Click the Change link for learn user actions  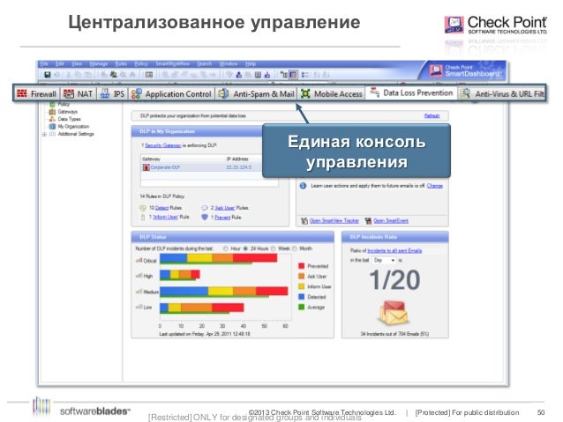(x=435, y=186)
